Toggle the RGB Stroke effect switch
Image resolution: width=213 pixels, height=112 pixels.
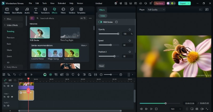100,22
